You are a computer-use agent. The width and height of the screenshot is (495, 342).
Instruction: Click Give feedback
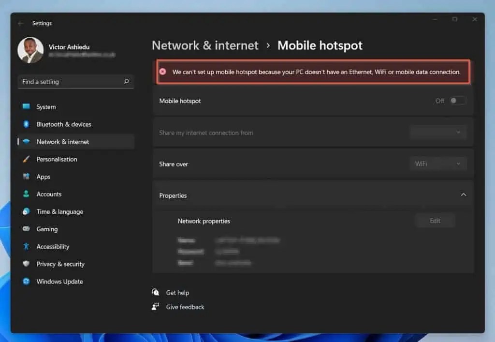185,306
